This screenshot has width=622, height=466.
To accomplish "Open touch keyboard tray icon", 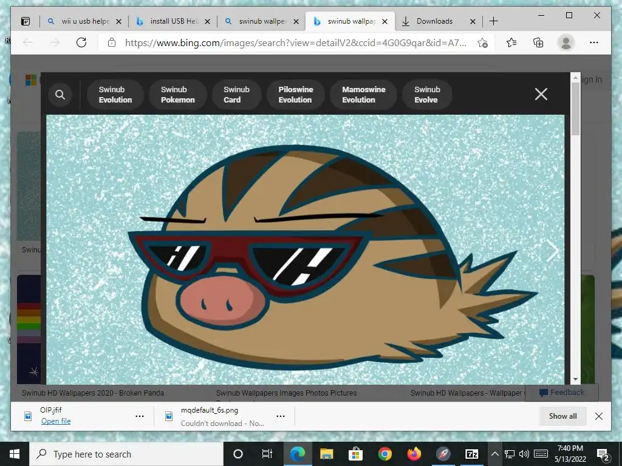I will point(541,454).
